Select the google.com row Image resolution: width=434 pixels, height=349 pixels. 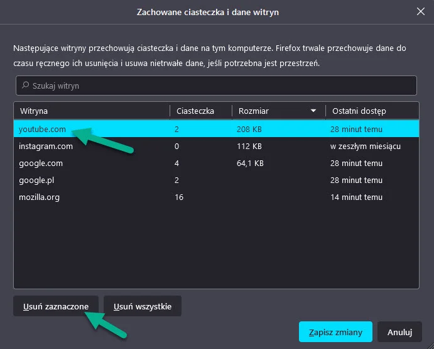click(x=216, y=163)
